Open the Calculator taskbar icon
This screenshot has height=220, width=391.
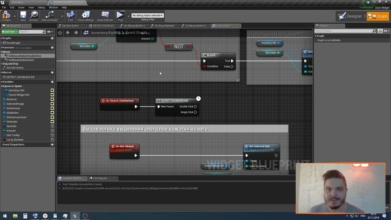(x=25, y=216)
